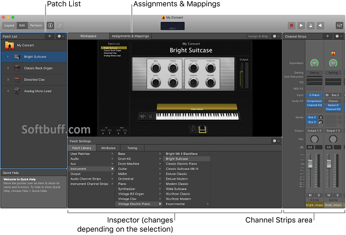Screen dimensions: 346x235
Task: Switch to the Attributes tab
Action: 108,148
